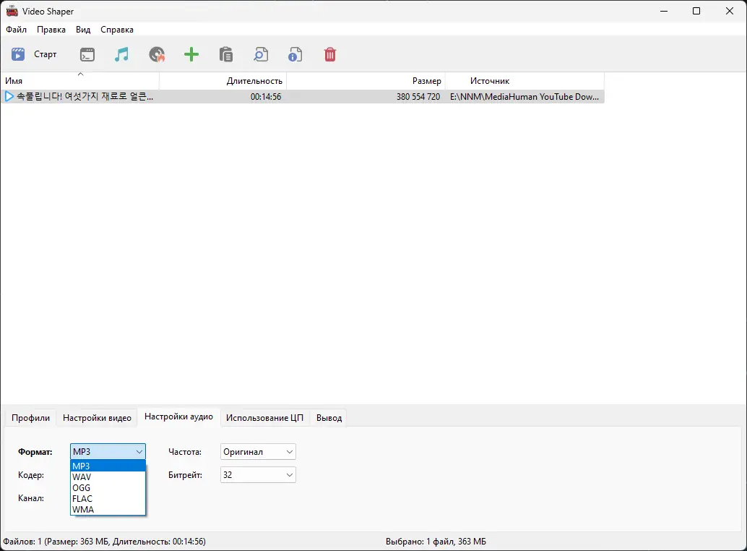The image size is (747, 551).
Task: Click the Кодер label
Action: (x=31, y=475)
